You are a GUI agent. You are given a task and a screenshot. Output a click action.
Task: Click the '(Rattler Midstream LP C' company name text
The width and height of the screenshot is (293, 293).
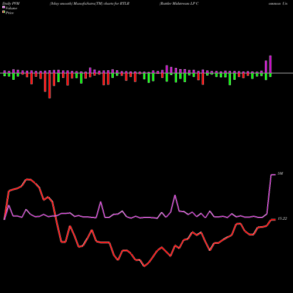pyautogui.click(x=179, y=4)
